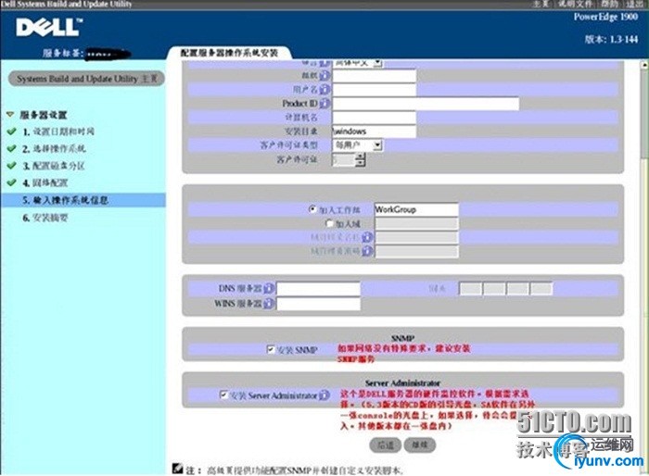Screen dimensions: 649x476
Task: Select the 加入工作组 radio button
Action: pyautogui.click(x=313, y=209)
